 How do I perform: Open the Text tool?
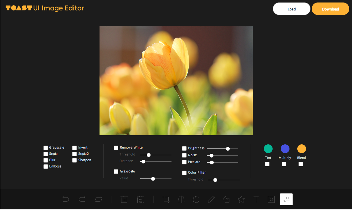tap(256, 199)
